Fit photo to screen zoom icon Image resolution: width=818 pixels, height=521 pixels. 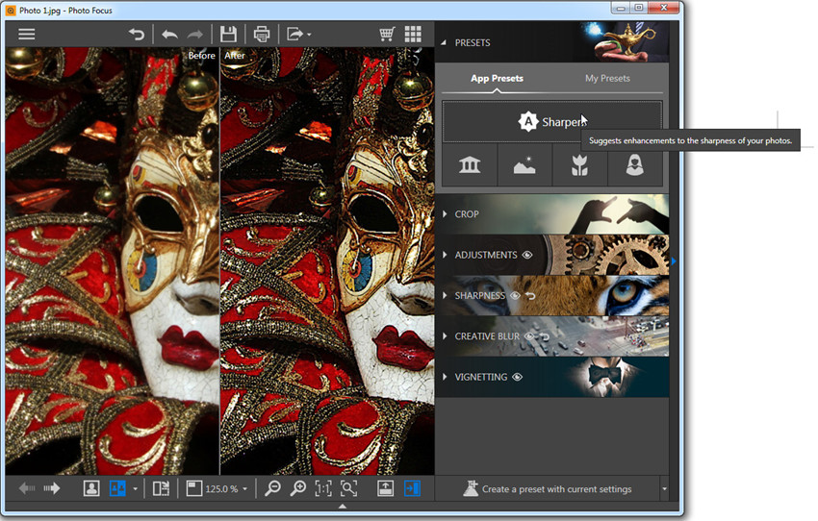(349, 488)
